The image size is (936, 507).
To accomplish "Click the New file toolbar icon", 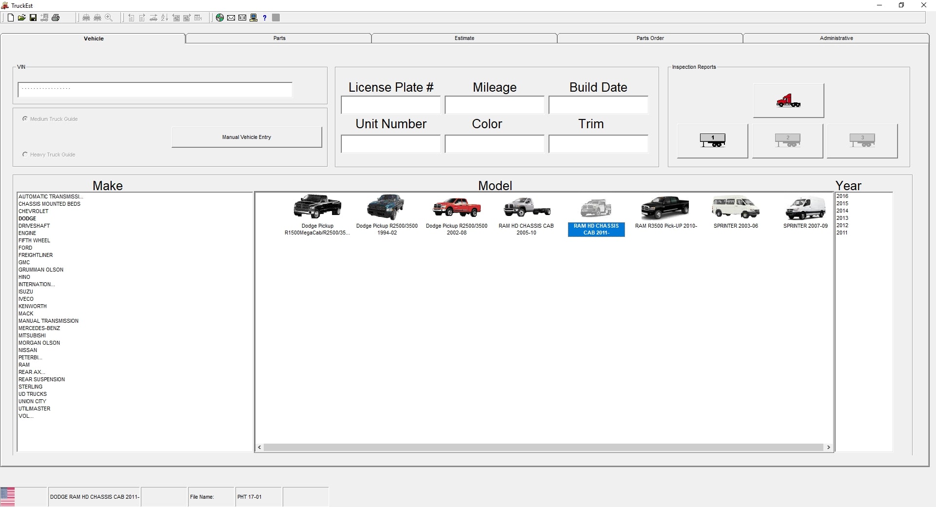I will pos(11,18).
